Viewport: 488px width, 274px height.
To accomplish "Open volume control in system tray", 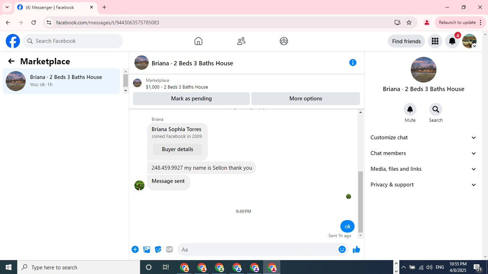I will pos(429,267).
